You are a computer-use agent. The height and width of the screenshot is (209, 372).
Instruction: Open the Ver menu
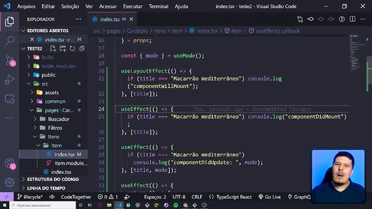(89, 6)
